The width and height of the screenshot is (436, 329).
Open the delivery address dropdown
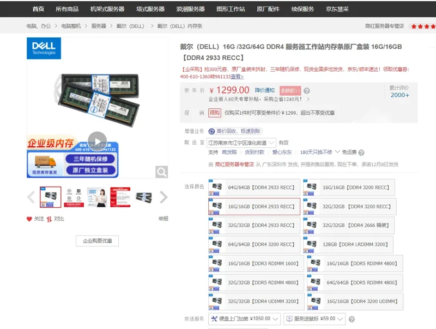pyautogui.click(x=241, y=143)
